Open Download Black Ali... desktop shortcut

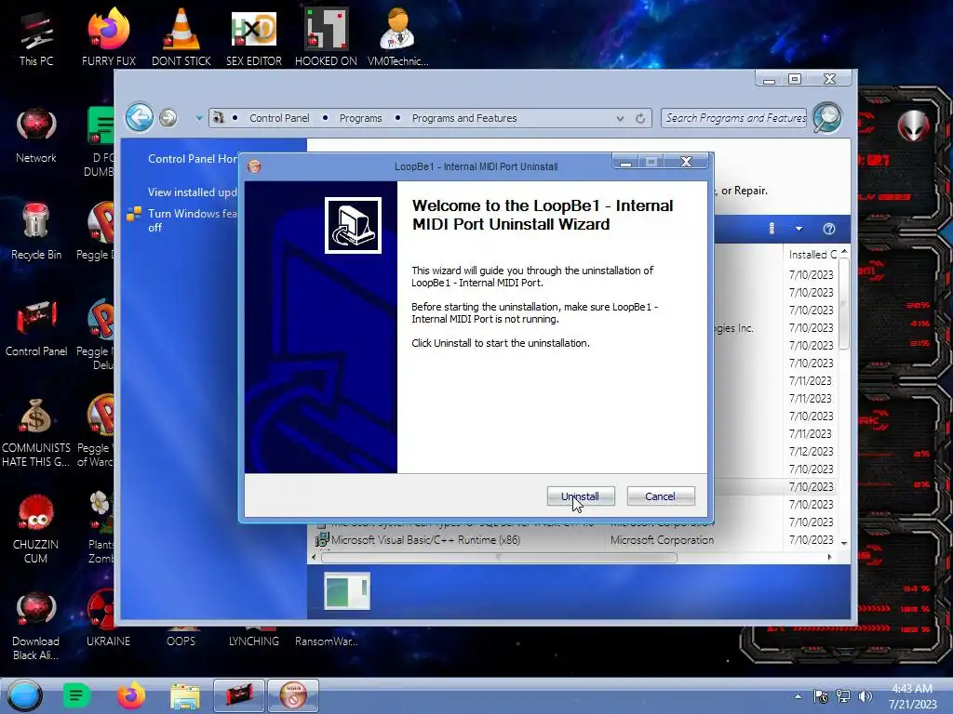36,626
